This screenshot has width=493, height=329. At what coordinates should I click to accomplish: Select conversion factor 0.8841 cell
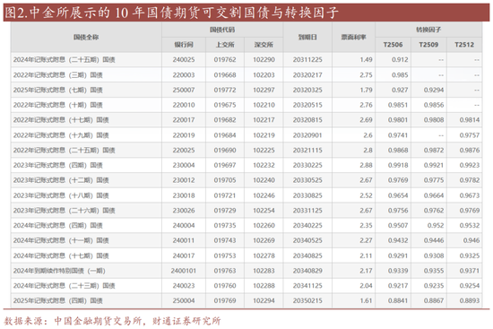pos(393,300)
